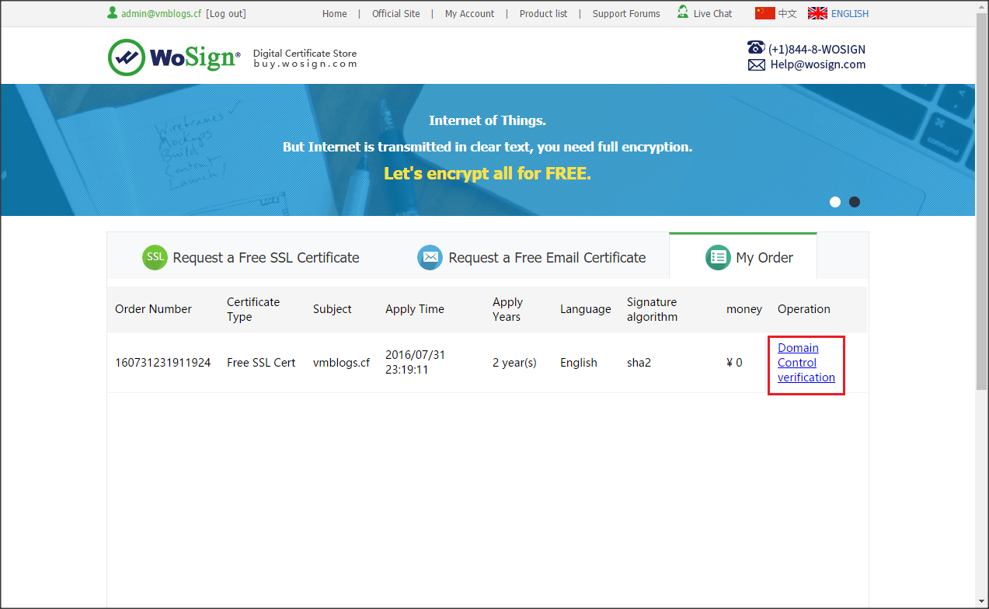989x609 pixels.
Task: Click the Live Chat agent icon
Action: click(x=683, y=12)
